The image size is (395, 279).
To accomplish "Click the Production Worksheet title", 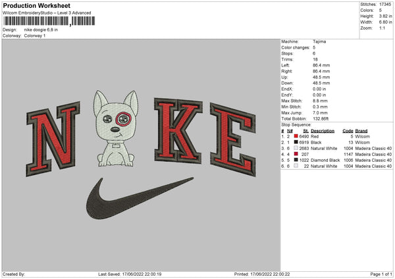I will (x=36, y=5).
